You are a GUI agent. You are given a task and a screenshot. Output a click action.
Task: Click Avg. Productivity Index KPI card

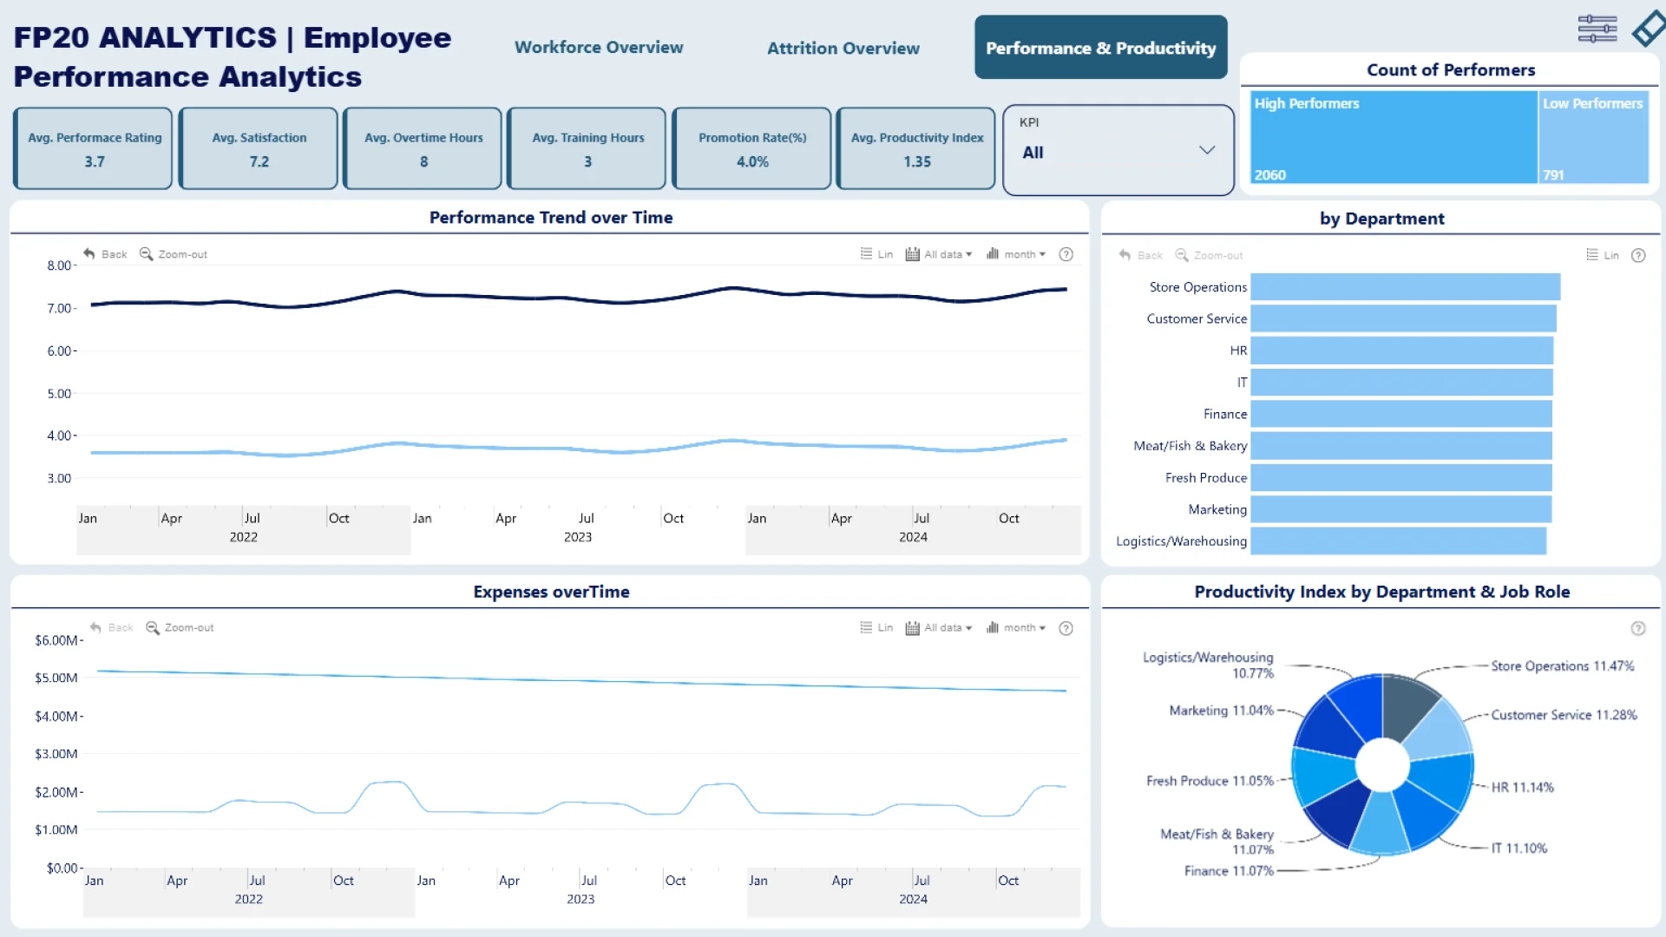click(916, 148)
